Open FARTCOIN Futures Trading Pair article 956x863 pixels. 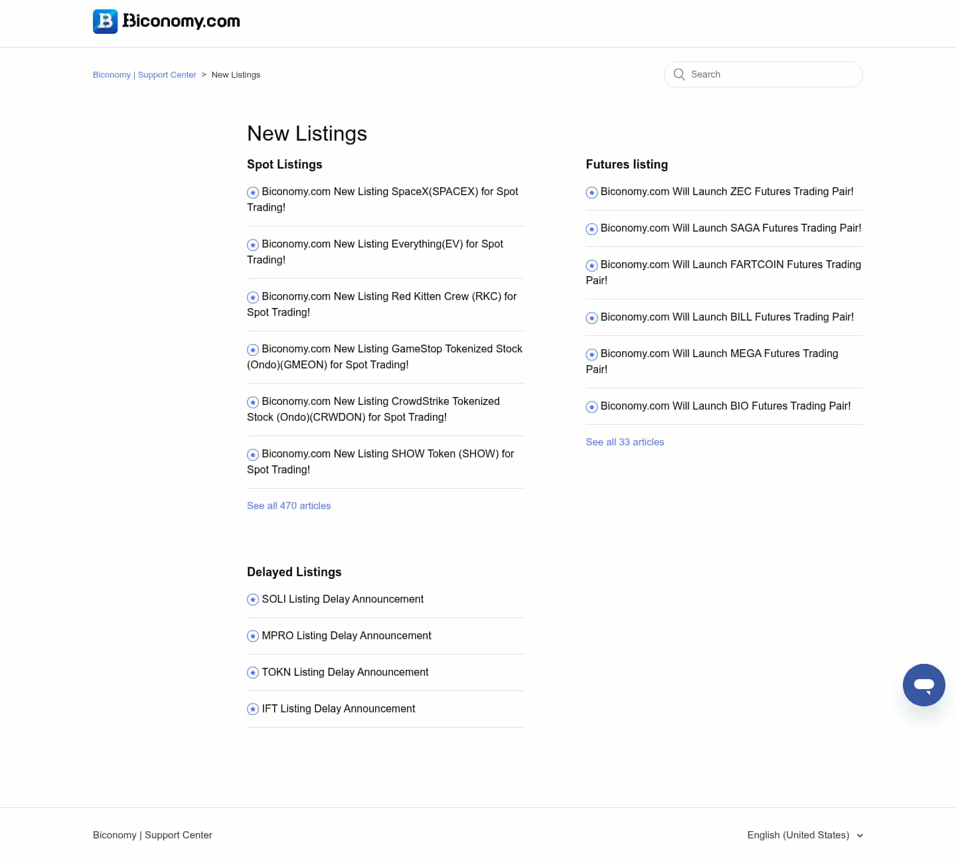pyautogui.click(x=724, y=272)
